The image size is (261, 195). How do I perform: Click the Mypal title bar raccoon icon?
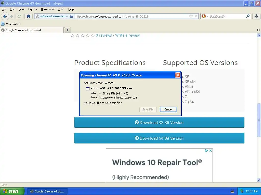tap(3, 3)
